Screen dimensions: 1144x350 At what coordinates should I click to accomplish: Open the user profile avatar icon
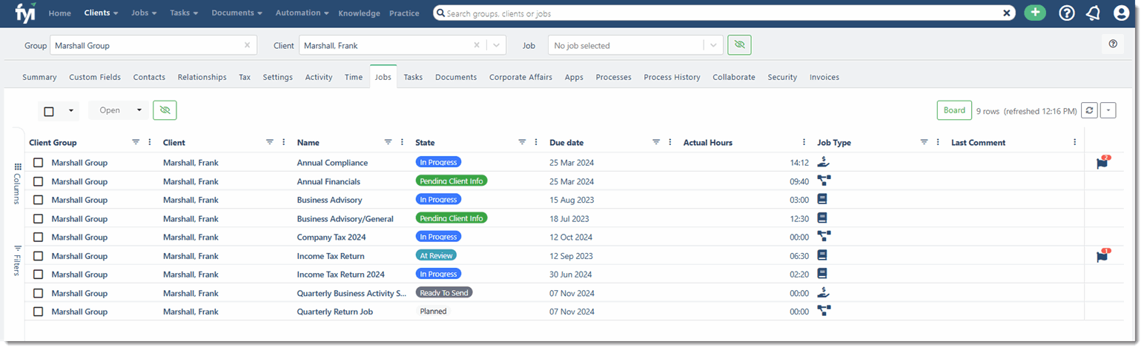pyautogui.click(x=1121, y=13)
